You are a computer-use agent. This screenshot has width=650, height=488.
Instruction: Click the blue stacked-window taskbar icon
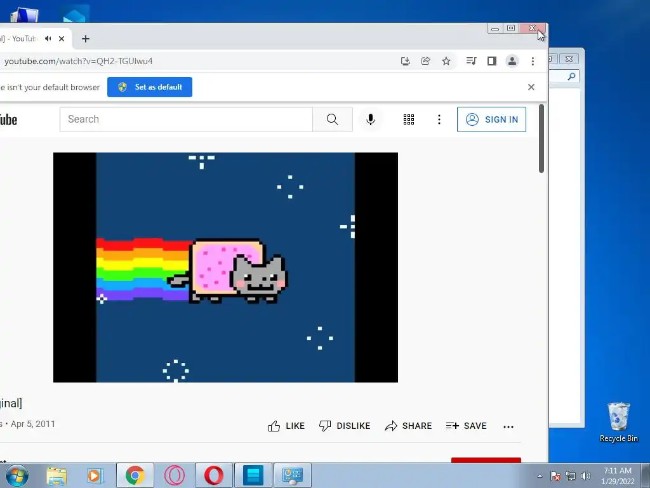[x=253, y=475]
